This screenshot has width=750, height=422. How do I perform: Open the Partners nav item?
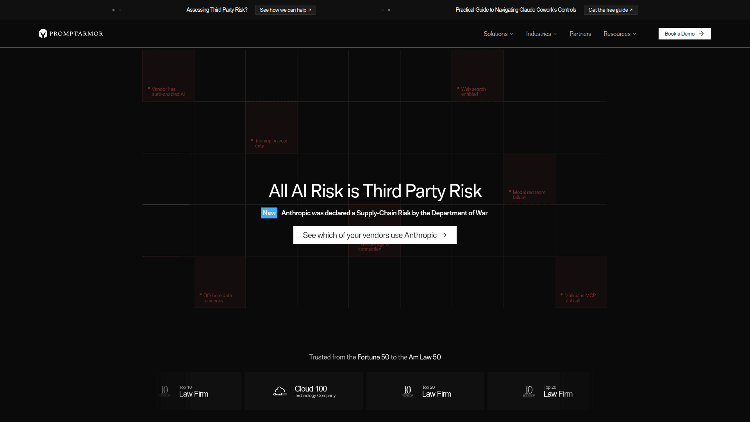pos(580,34)
